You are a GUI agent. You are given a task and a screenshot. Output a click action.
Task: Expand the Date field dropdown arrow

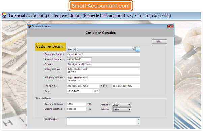[x=97, y=91]
